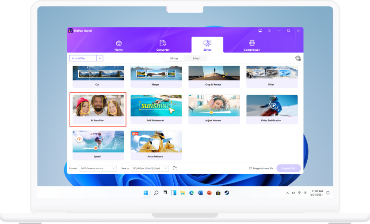Click the hardware acceleration settings icon
Viewport: 370px width, 224px height.
[298, 58]
